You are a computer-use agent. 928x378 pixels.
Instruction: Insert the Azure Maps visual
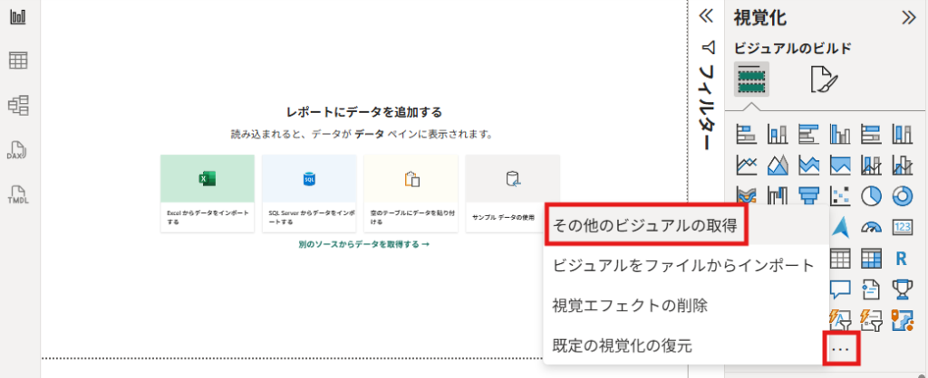pyautogui.click(x=840, y=227)
